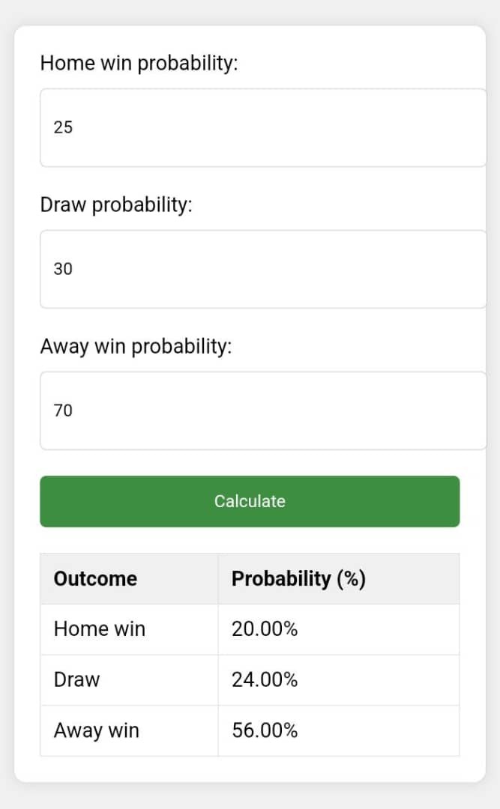This screenshot has height=809, width=500.
Task: Click the 56.00% result cell
Action: point(339,730)
